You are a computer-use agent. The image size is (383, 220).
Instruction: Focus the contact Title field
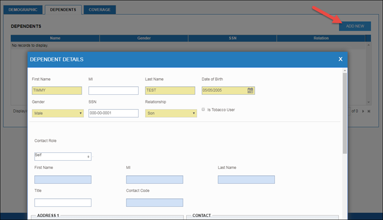(x=63, y=202)
